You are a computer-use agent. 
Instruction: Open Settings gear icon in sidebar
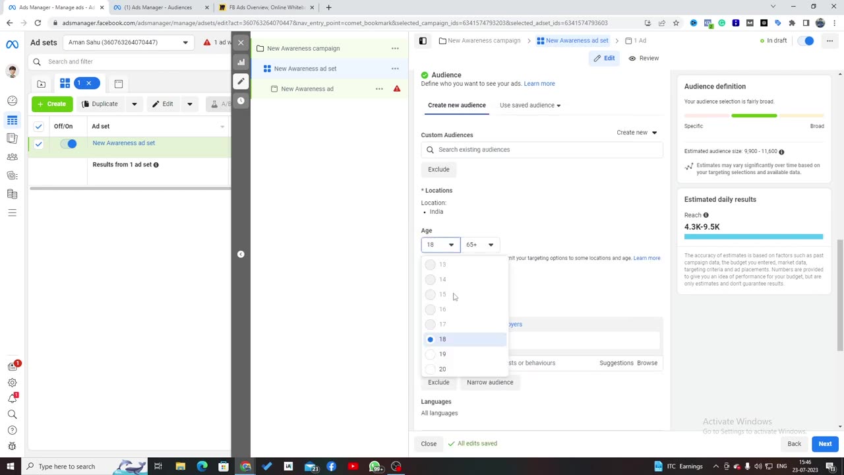pyautogui.click(x=12, y=383)
